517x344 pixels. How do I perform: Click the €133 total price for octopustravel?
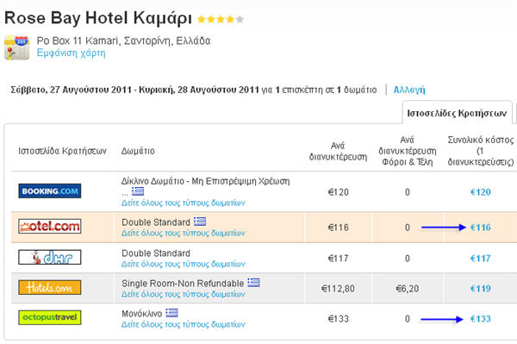pyautogui.click(x=481, y=319)
